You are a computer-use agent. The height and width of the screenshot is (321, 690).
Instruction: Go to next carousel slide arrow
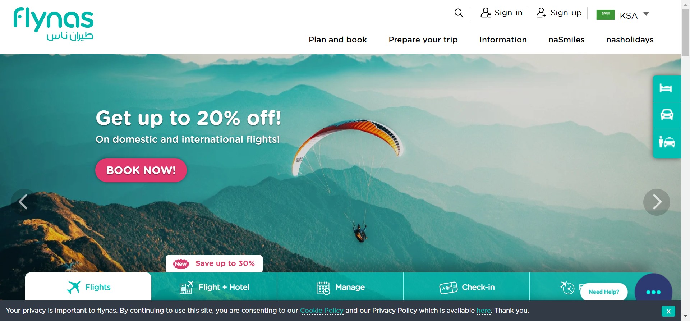point(657,202)
